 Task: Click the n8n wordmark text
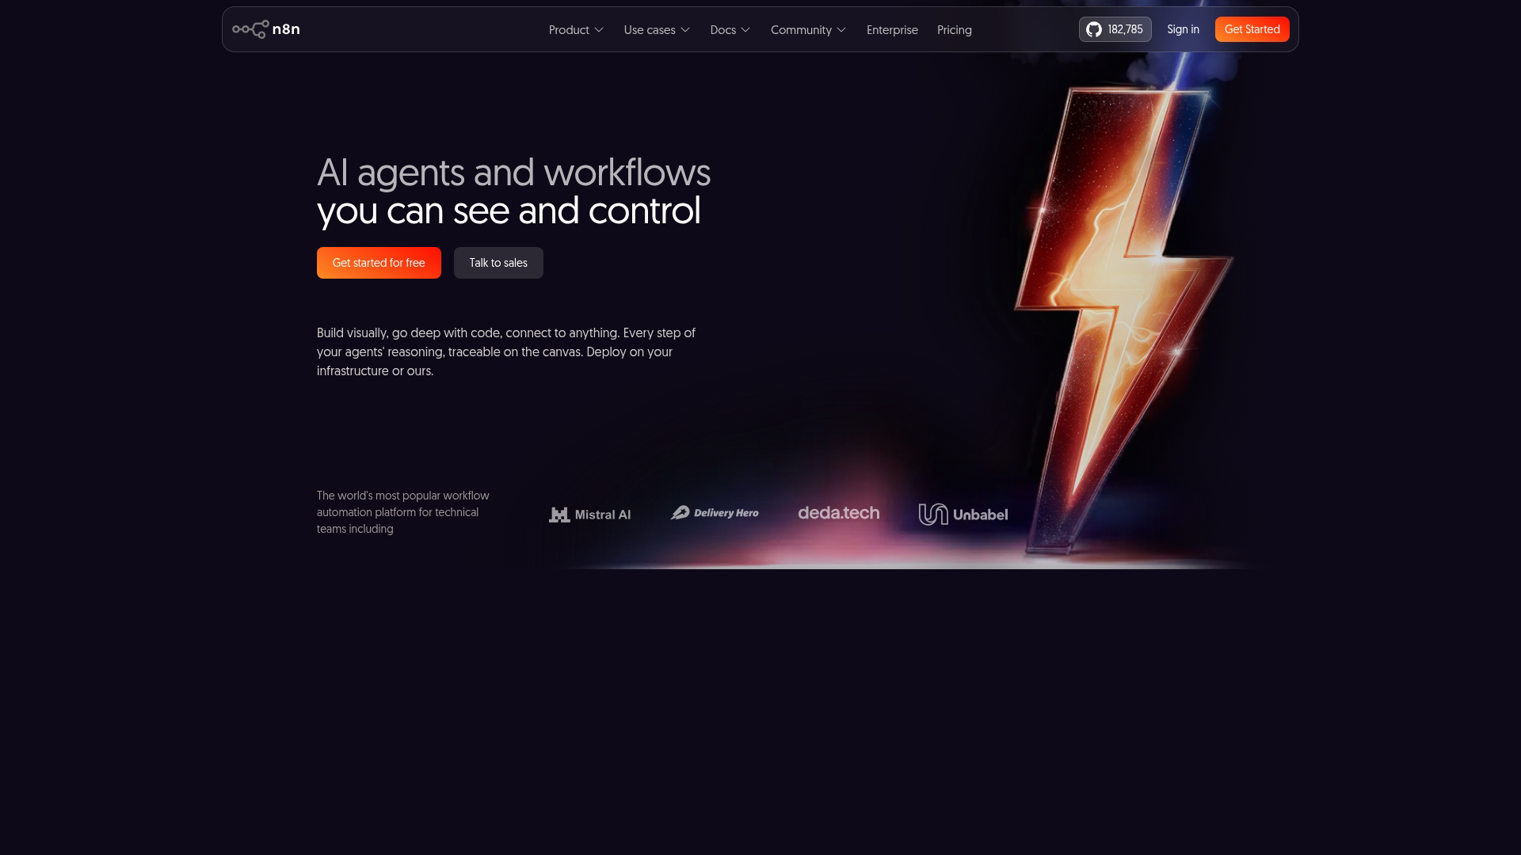[286, 29]
